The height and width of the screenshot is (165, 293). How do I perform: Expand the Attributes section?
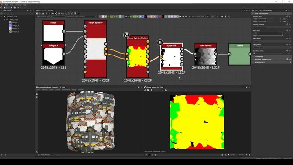click(x=253, y=56)
